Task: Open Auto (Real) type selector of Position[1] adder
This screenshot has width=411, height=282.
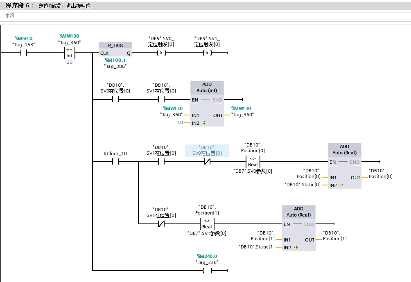Action: click(x=298, y=215)
